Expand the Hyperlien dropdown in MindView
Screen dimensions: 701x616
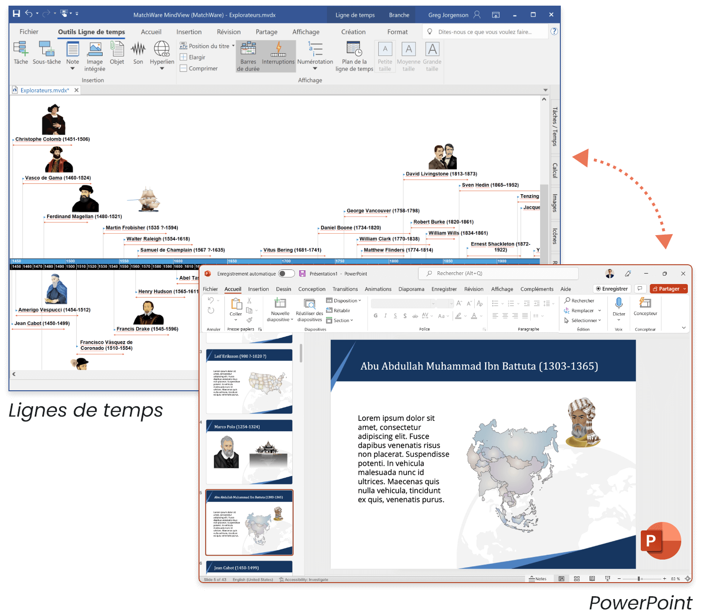tap(162, 69)
